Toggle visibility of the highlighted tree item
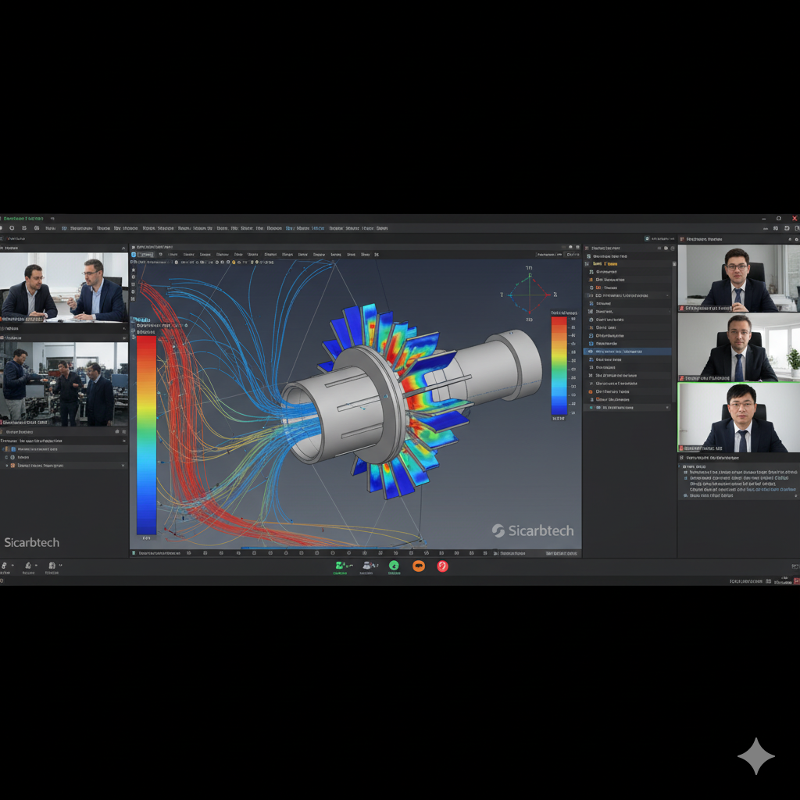 (x=593, y=352)
